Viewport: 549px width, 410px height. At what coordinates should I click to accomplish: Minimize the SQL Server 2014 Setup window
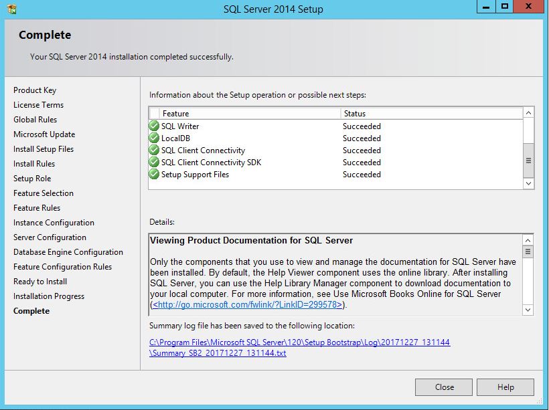pyautogui.click(x=486, y=7)
